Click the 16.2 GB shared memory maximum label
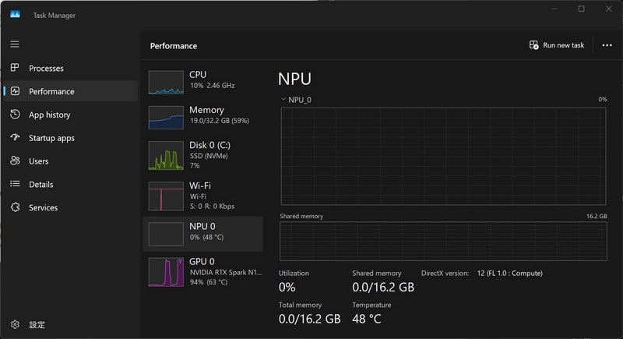The image size is (623, 339). click(x=597, y=216)
